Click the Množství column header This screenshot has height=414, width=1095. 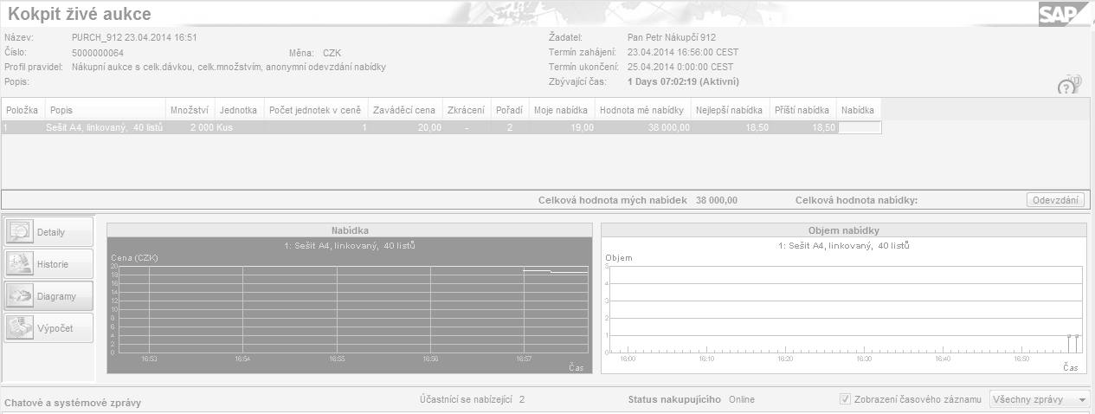click(x=190, y=110)
